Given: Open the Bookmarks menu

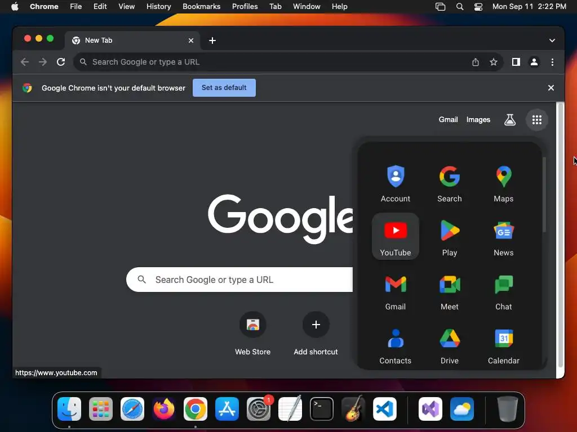Looking at the screenshot, I should point(201,7).
